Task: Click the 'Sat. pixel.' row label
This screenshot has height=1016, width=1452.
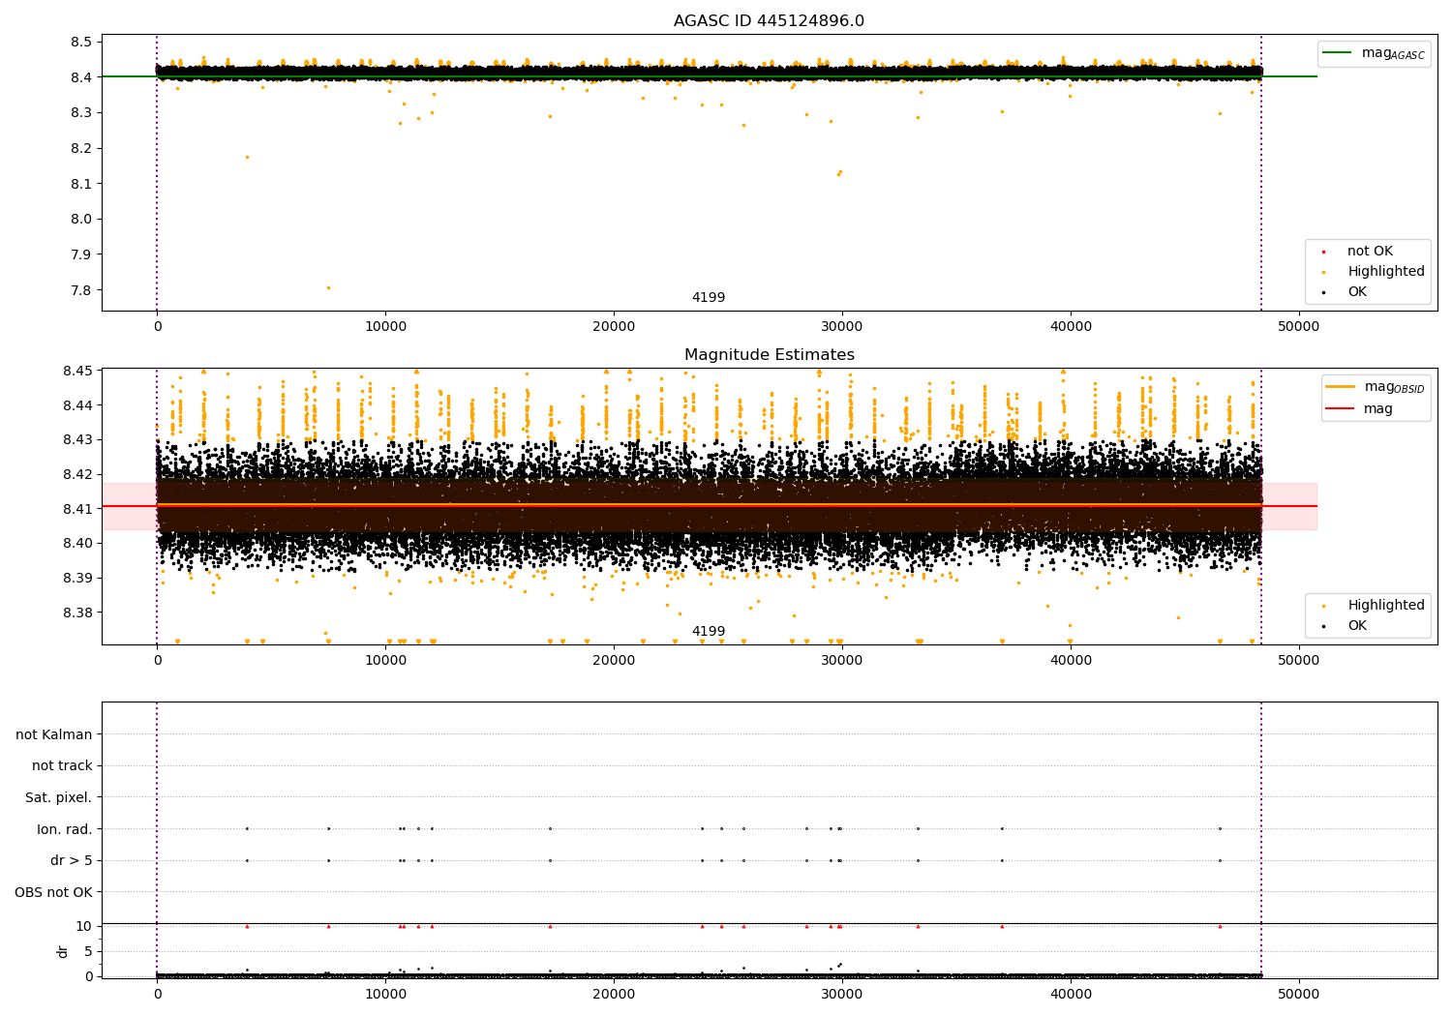Action: 58,797
